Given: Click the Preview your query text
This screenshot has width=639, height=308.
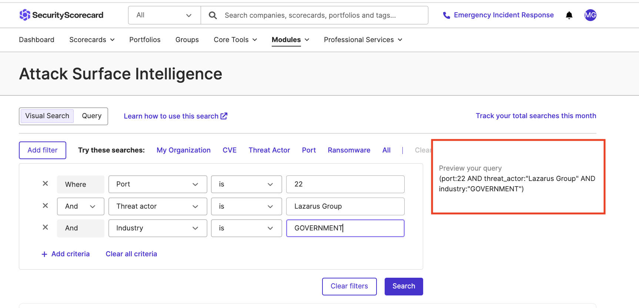Looking at the screenshot, I should (x=470, y=168).
